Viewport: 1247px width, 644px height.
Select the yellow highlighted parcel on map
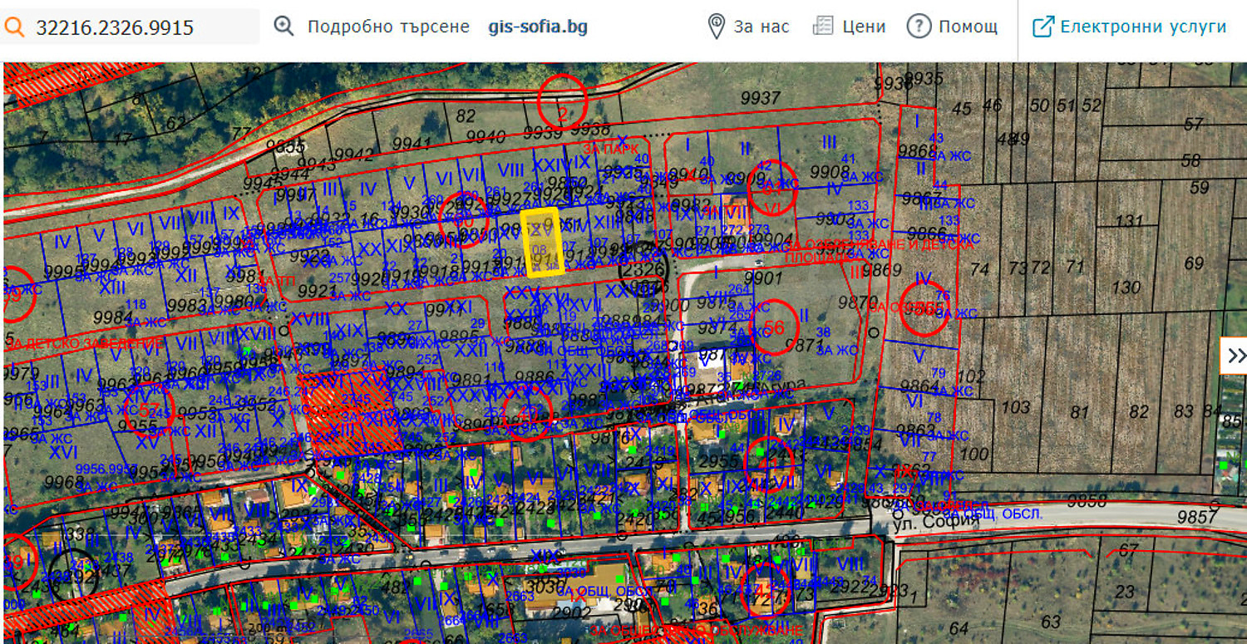click(543, 242)
